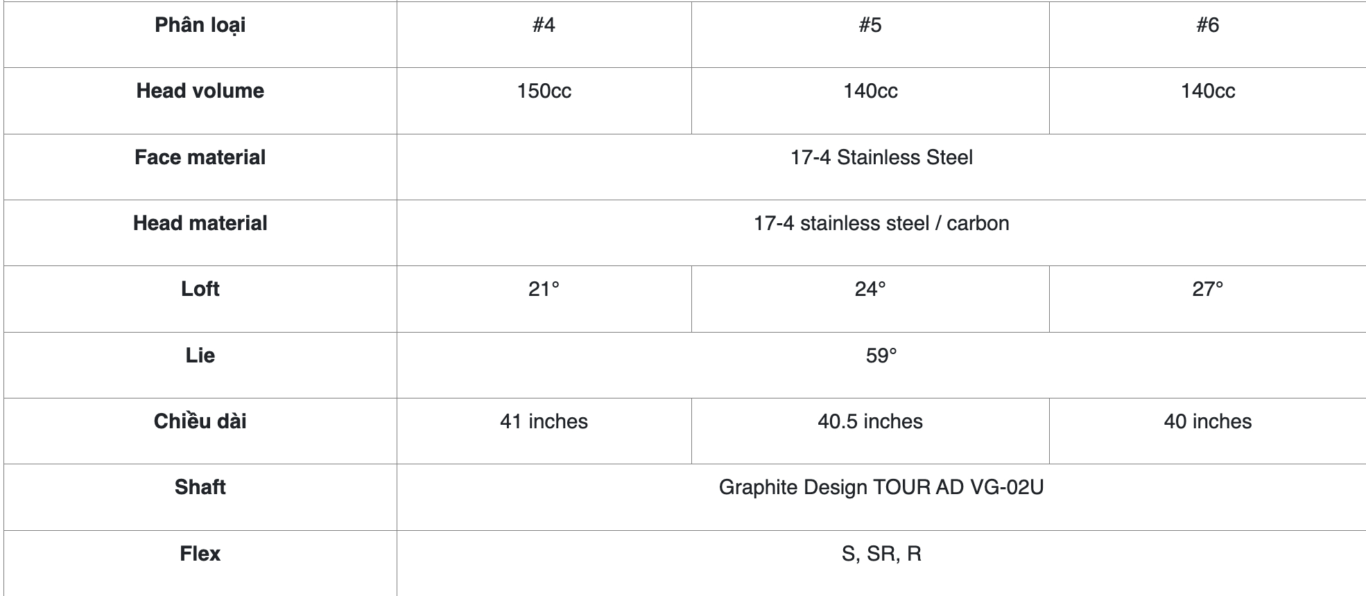Click the '41 inches' length cell
1366x596 pixels.
(x=544, y=431)
